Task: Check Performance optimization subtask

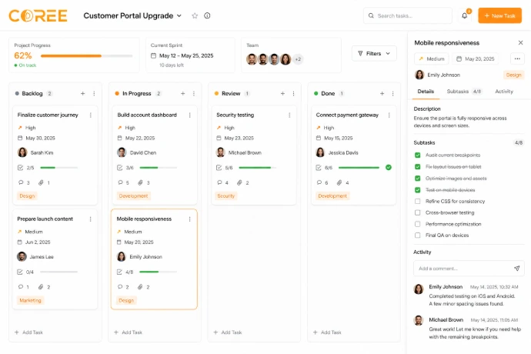Action: click(x=418, y=224)
